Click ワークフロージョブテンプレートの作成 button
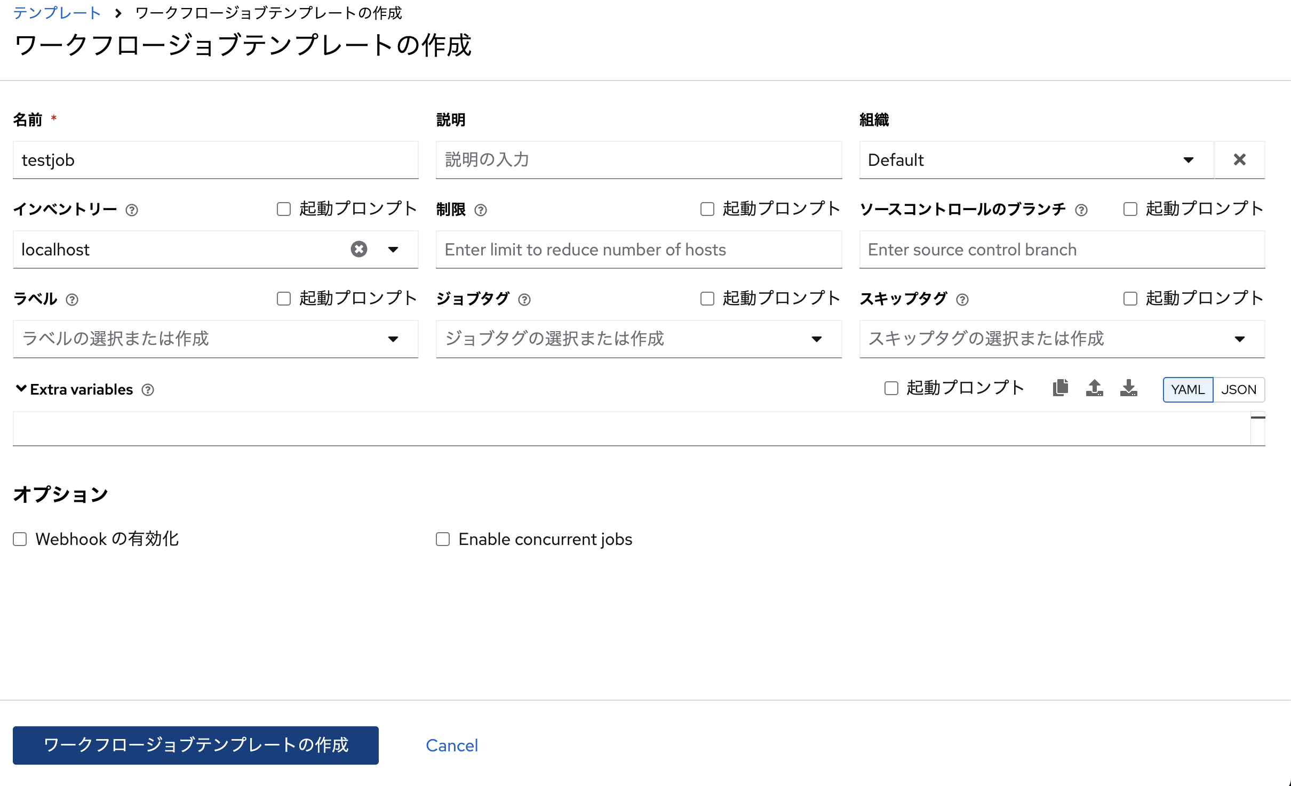Image resolution: width=1291 pixels, height=786 pixels. tap(195, 745)
